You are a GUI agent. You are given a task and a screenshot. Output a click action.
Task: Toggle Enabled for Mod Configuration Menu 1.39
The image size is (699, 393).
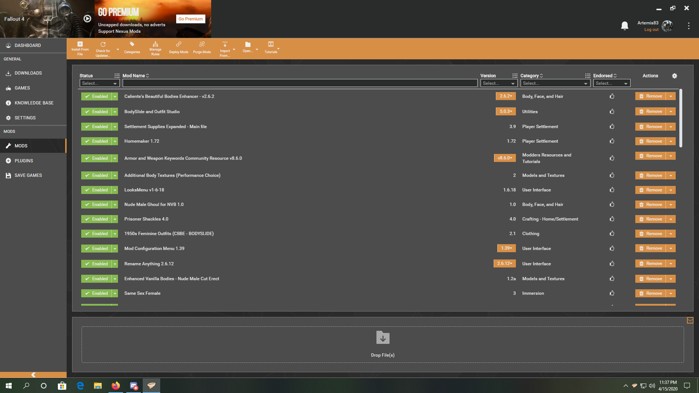click(96, 249)
